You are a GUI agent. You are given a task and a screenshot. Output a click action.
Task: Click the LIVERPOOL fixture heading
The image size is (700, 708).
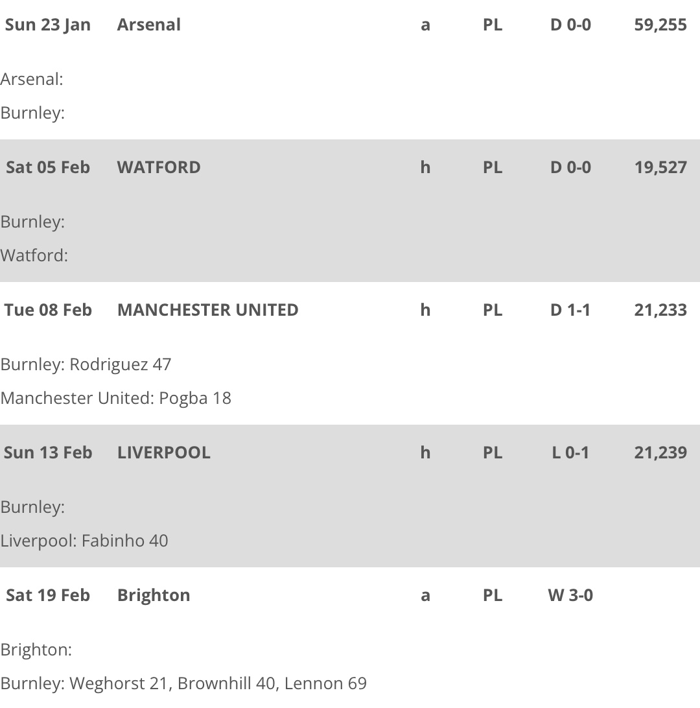click(x=163, y=453)
